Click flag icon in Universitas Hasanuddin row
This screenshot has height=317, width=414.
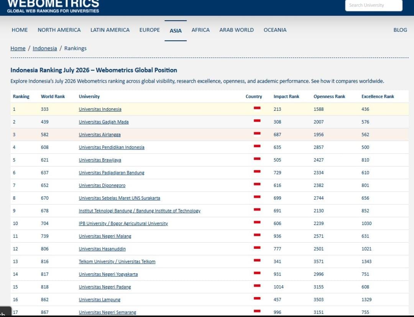pos(257,247)
